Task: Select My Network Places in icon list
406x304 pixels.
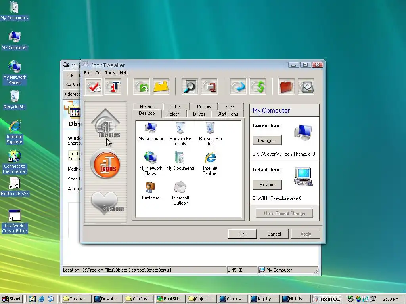Action: coord(151,163)
